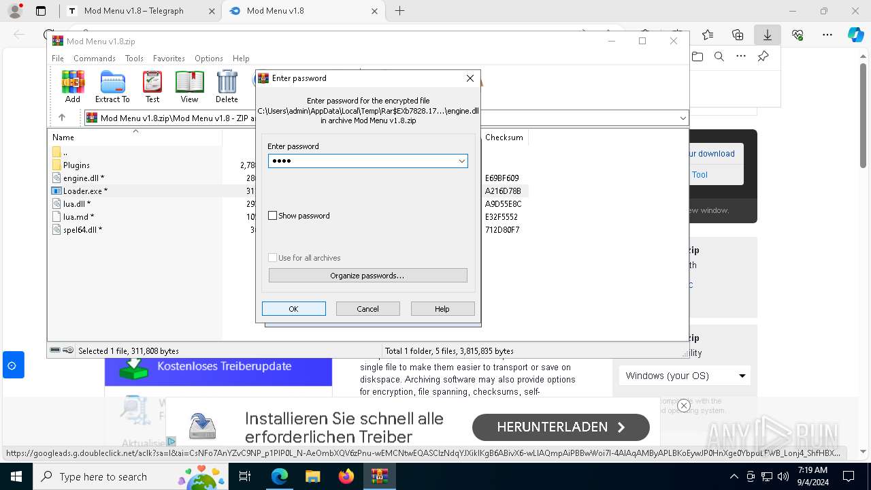Expand the password history dropdown

pyautogui.click(x=462, y=161)
